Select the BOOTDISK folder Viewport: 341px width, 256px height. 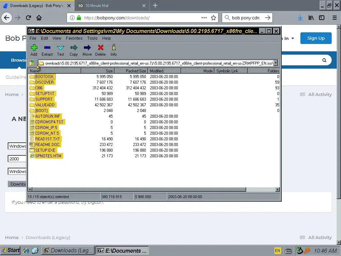click(x=44, y=77)
